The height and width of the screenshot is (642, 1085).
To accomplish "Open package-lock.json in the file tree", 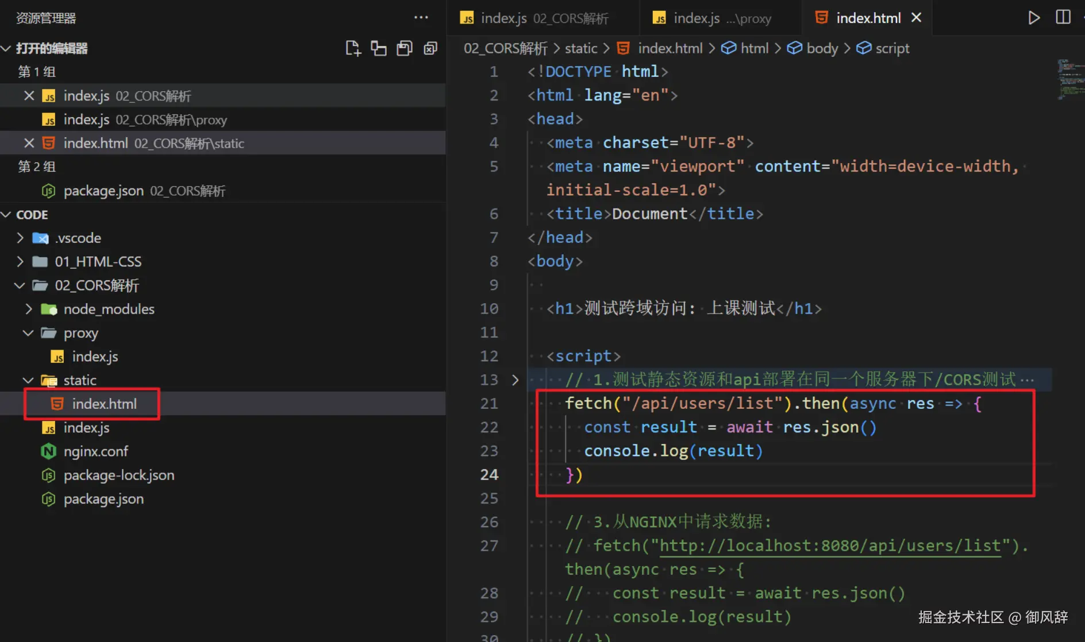I will click(223, 475).
